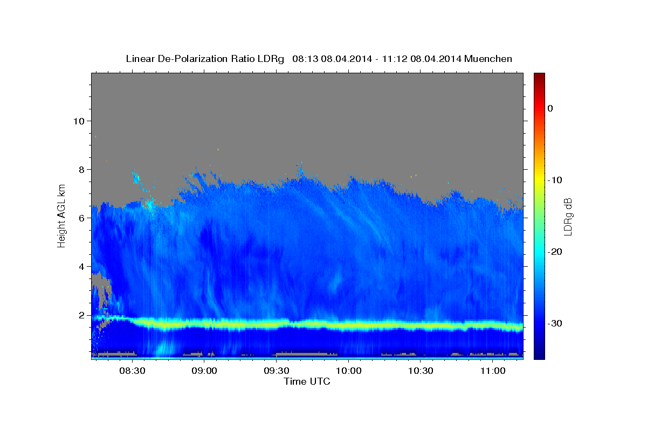Click the 10:00 time tick label
This screenshot has width=647, height=431.
coord(348,371)
